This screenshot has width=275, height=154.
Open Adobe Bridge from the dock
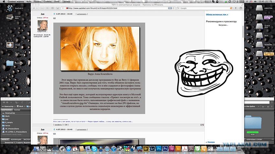tap(146, 149)
